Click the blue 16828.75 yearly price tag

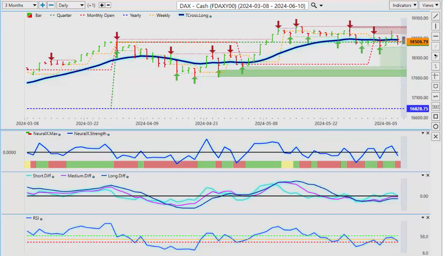(x=418, y=109)
